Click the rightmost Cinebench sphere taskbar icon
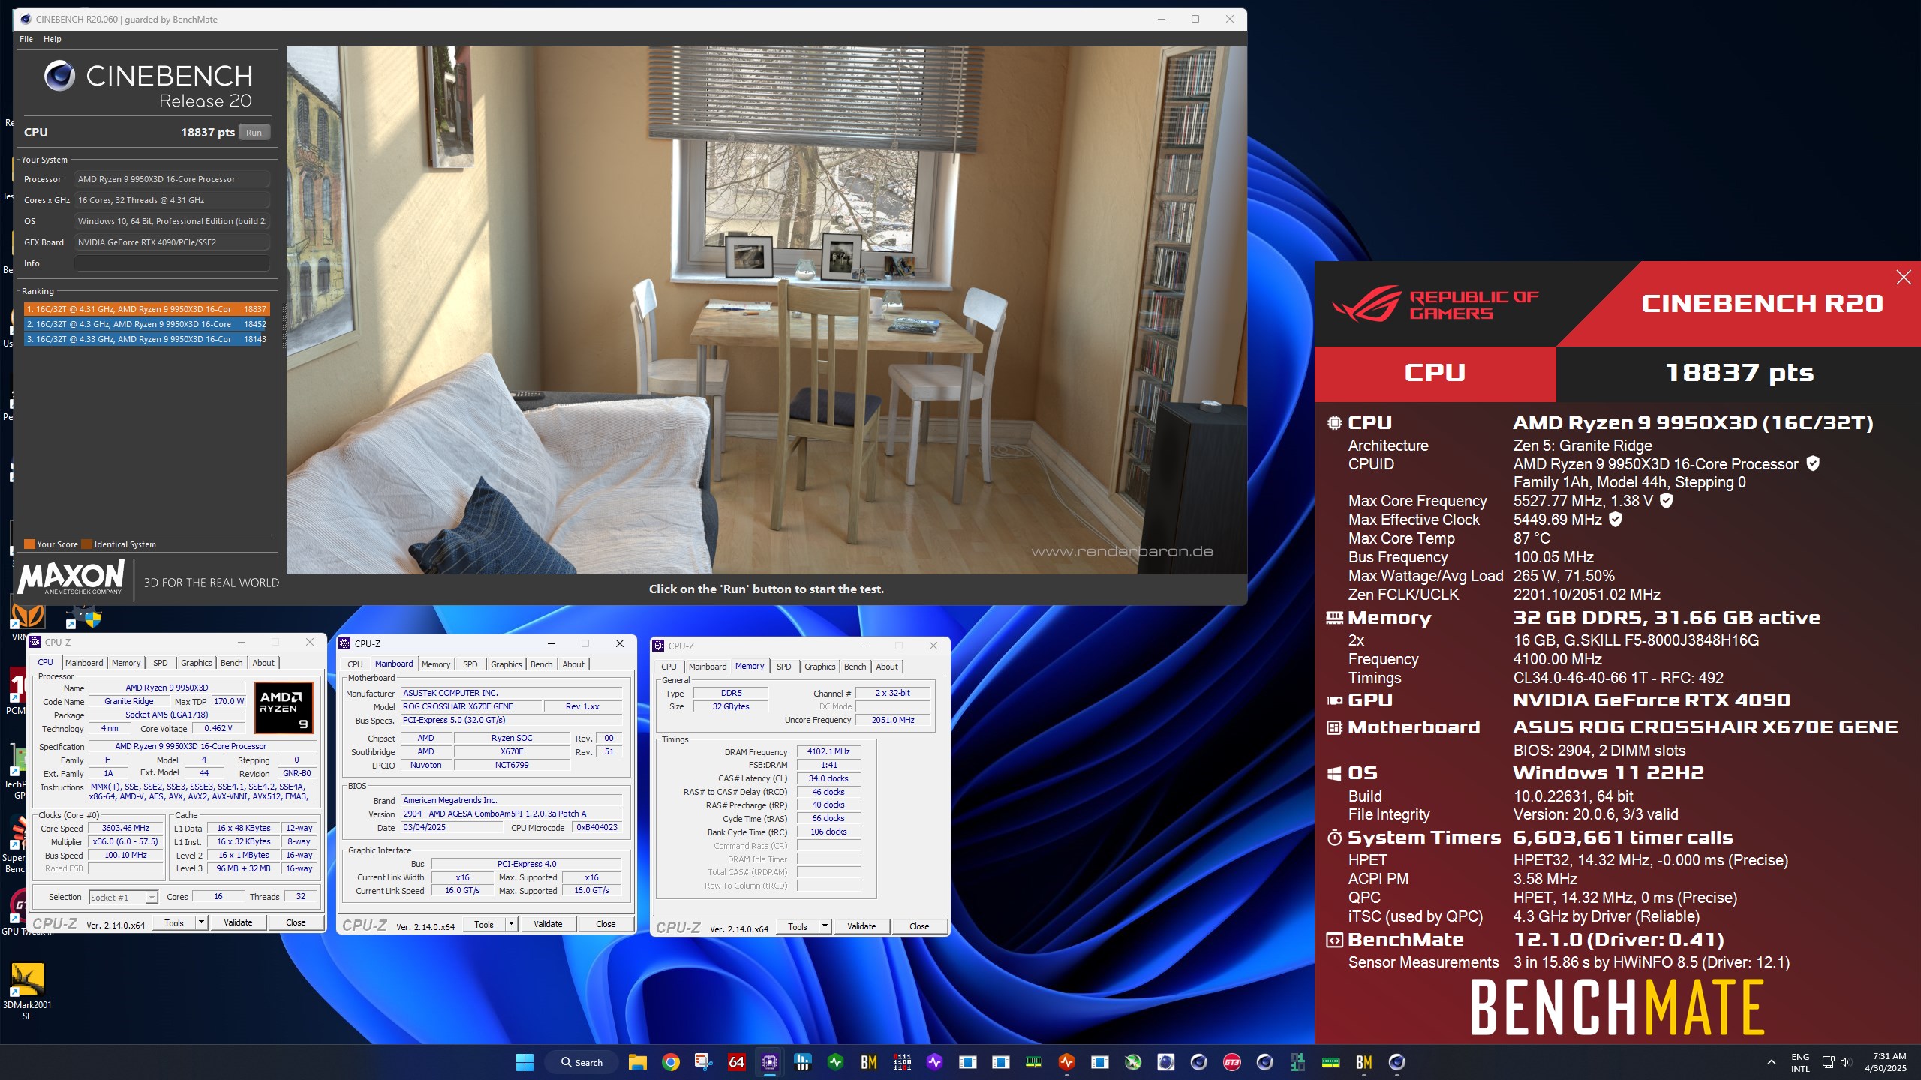This screenshot has width=1921, height=1080. [x=1396, y=1062]
